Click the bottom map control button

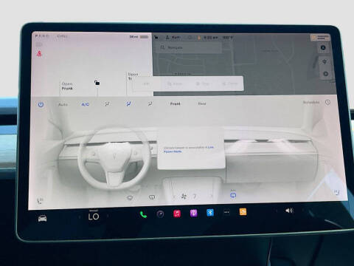click(326, 74)
